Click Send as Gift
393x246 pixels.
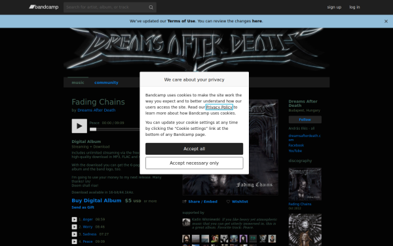pyautogui.click(x=83, y=207)
